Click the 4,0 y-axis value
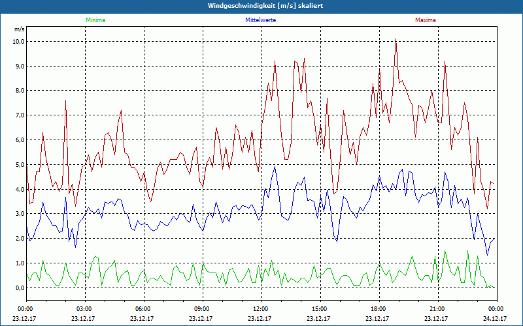 point(20,189)
